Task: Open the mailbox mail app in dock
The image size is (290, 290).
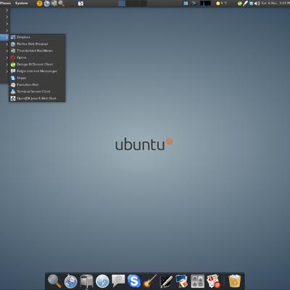Action: coord(86,281)
